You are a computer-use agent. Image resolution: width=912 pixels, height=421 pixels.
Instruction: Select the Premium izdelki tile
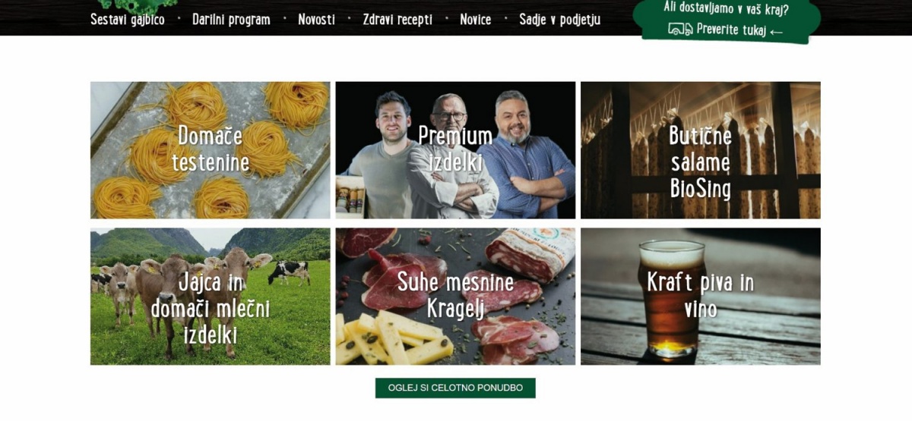click(455, 150)
